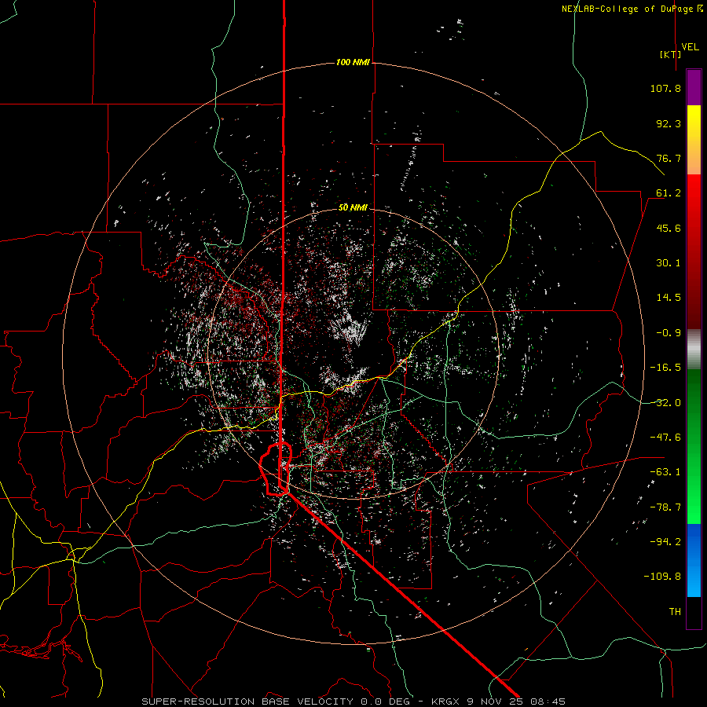Screen dimensions: 707x707
Task: Click the 76.7 velocity scale value
Action: [669, 158]
